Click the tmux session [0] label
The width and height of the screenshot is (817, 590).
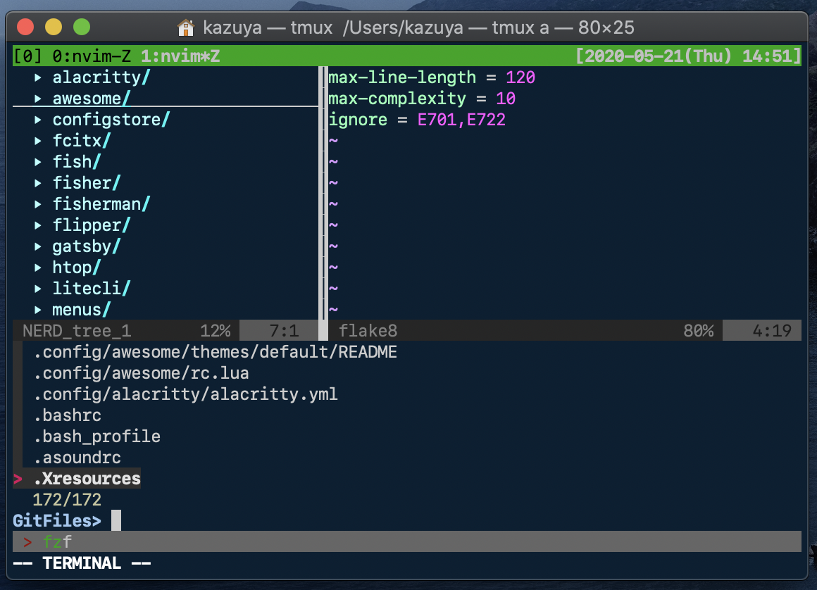tap(27, 56)
